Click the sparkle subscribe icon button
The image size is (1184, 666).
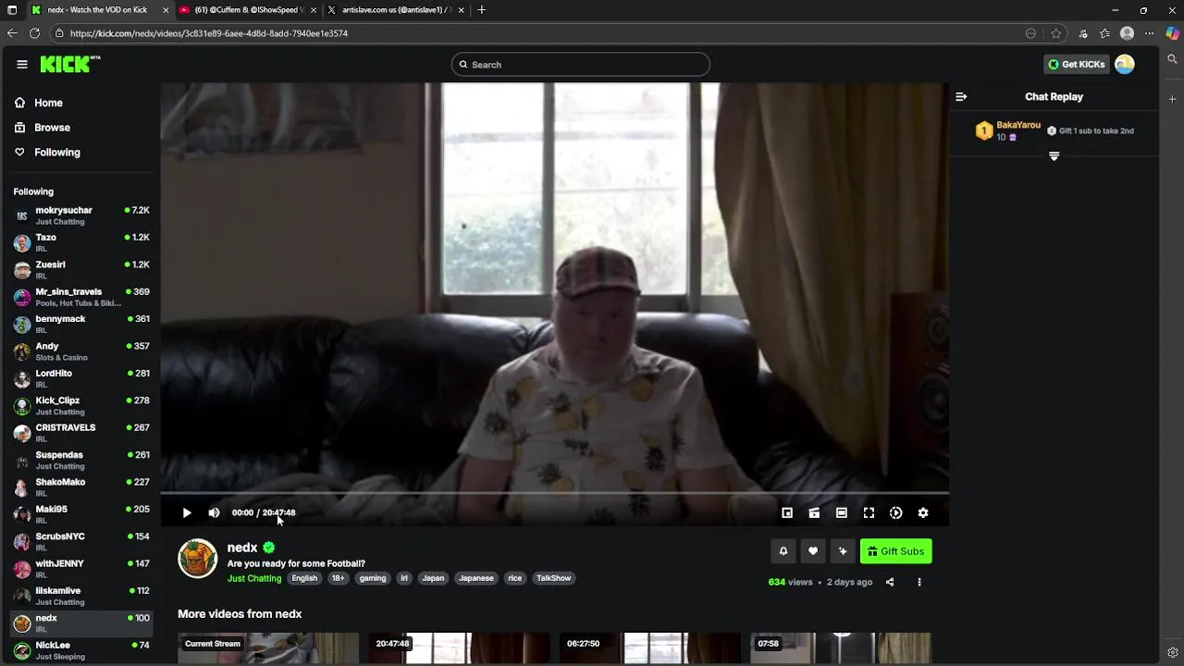(x=843, y=551)
